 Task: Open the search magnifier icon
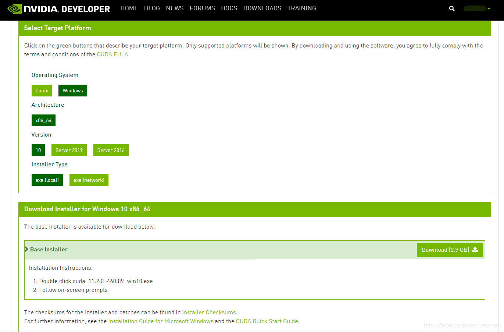(x=452, y=8)
